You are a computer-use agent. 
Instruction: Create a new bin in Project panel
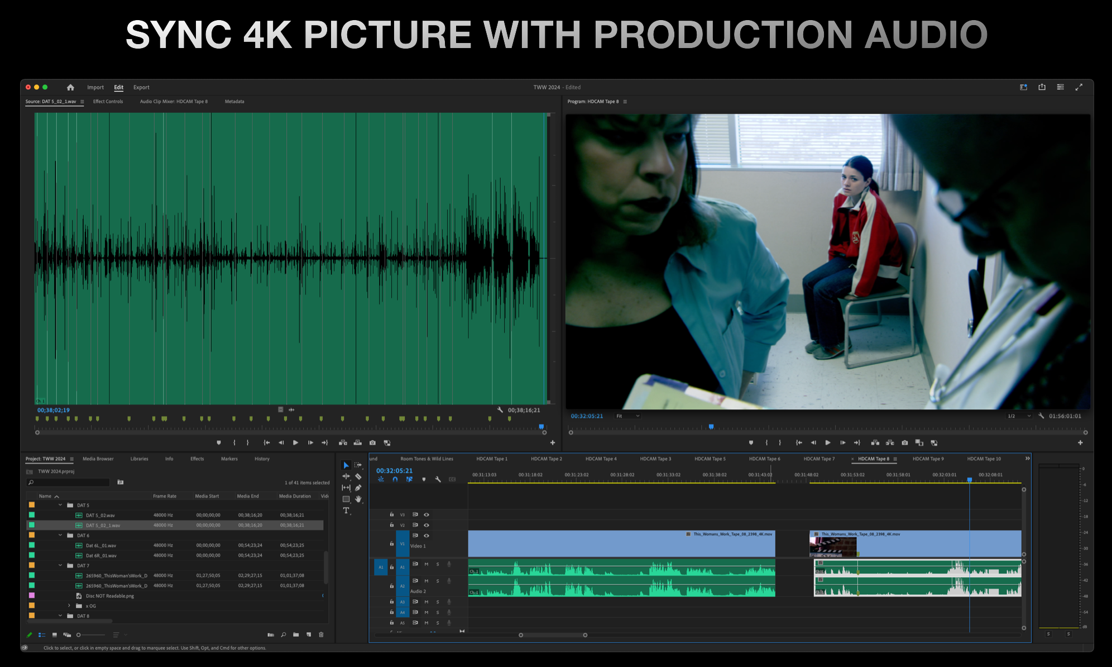pyautogui.click(x=296, y=635)
